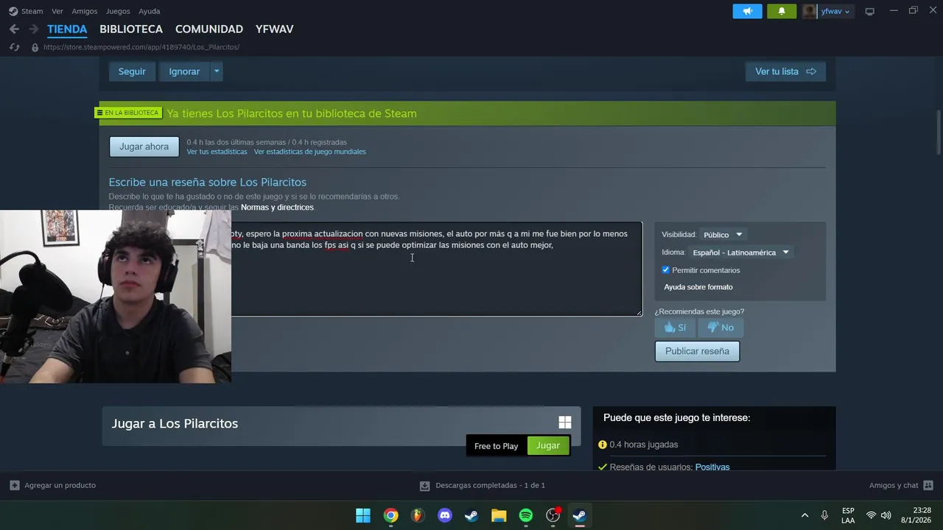Image resolution: width=943 pixels, height=530 pixels.
Task: Click the EN LA BIBLIOTECA badge
Action: 127,113
